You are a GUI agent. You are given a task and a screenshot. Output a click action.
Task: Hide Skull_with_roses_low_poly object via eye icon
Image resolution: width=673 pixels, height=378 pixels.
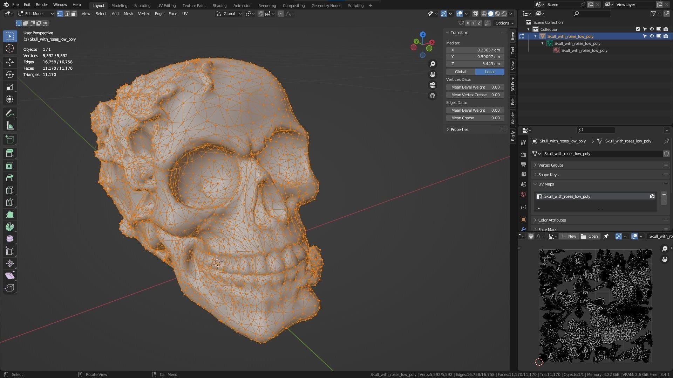tap(652, 36)
